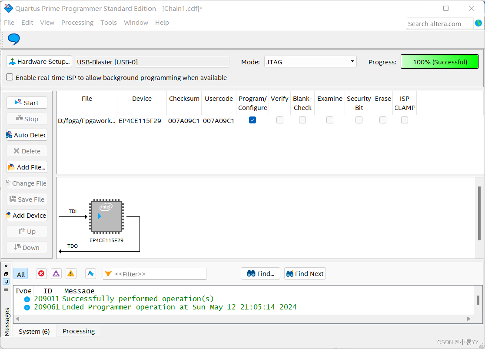Click the Save File button

(27, 199)
